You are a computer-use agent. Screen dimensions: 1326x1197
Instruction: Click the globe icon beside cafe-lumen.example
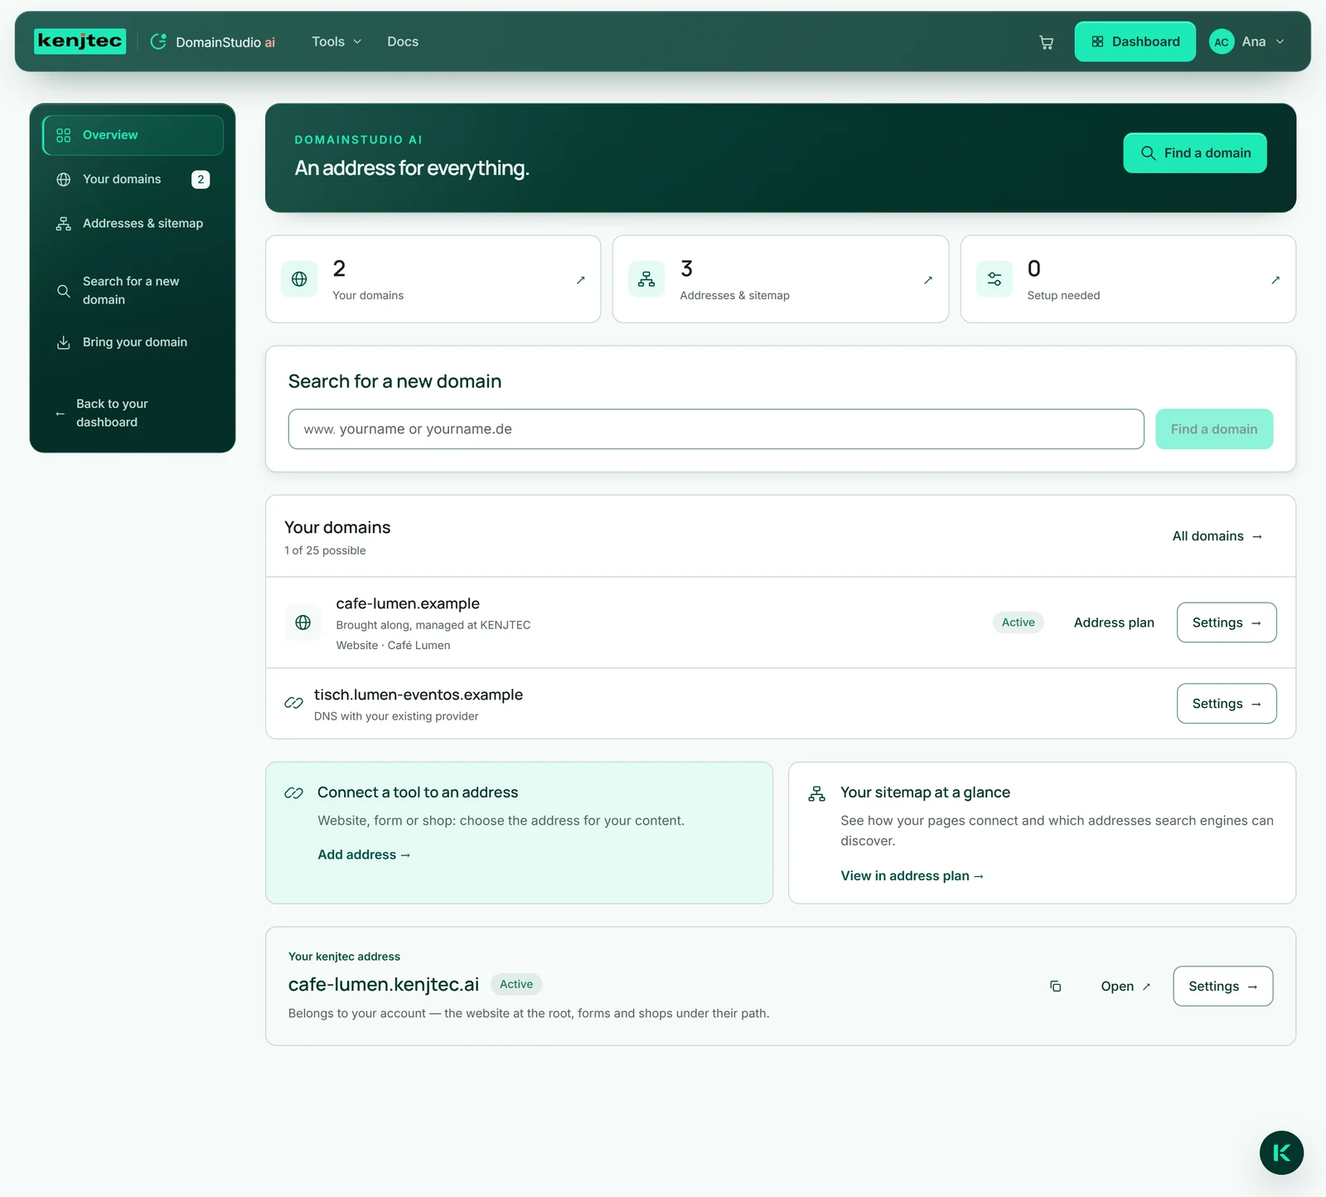tap(303, 623)
